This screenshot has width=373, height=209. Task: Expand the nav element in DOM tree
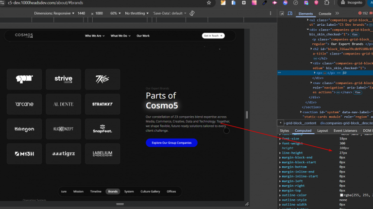pos(311,83)
